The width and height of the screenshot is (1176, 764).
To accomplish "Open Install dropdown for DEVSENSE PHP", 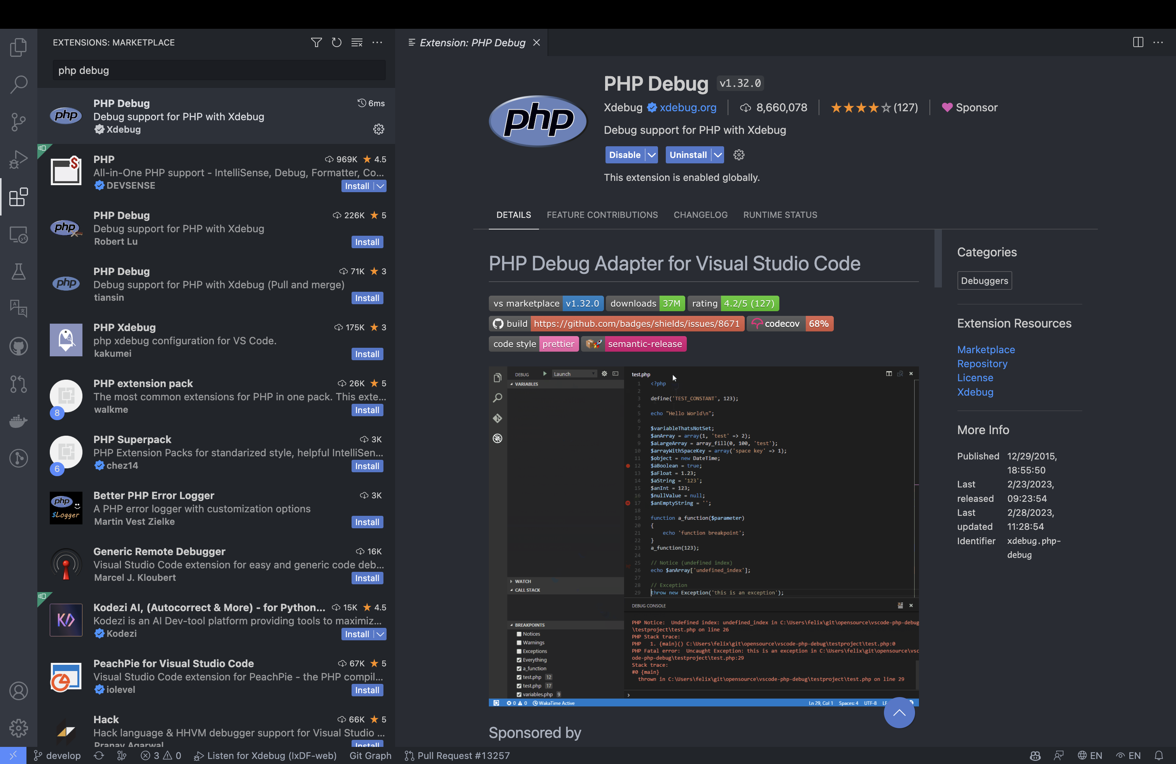I will 380,186.
